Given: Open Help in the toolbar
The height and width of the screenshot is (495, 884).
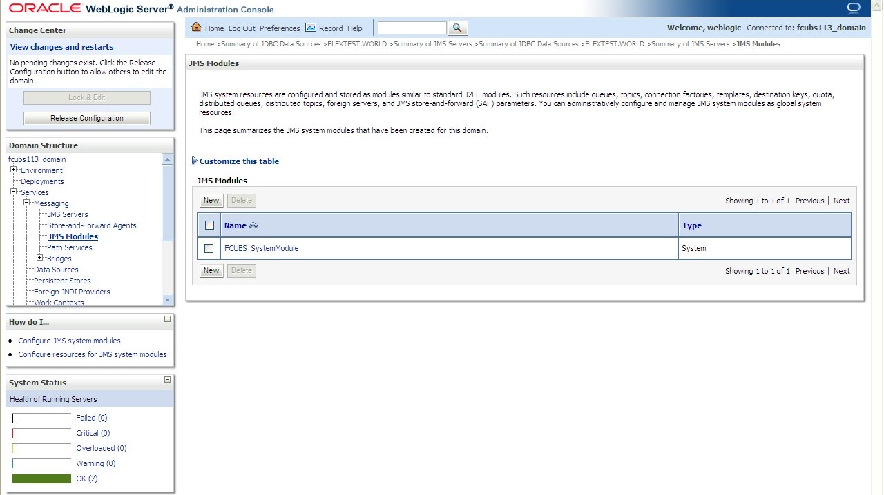Looking at the screenshot, I should [x=355, y=28].
